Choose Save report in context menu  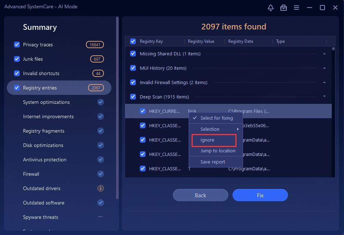point(216,162)
